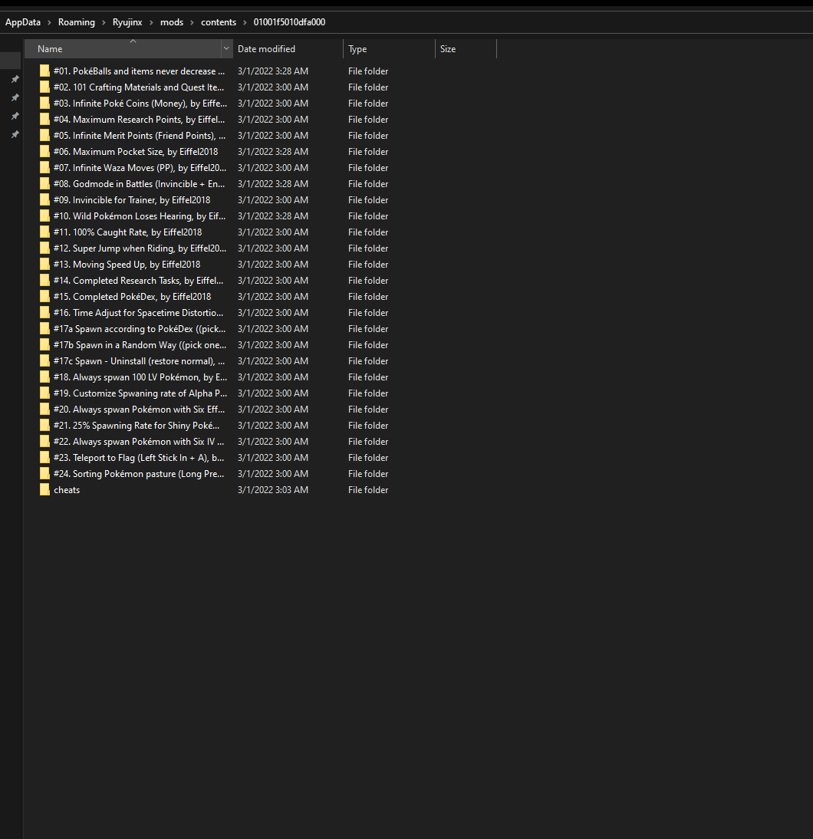
Task: Select #11. 100% Caught Rate name text
Action: click(128, 232)
